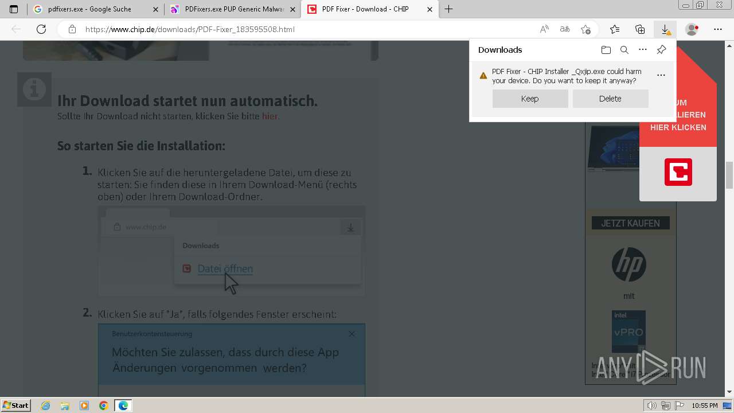Image resolution: width=734 pixels, height=413 pixels.
Task: Click the page vertical scrollbar thumb
Action: click(729, 176)
